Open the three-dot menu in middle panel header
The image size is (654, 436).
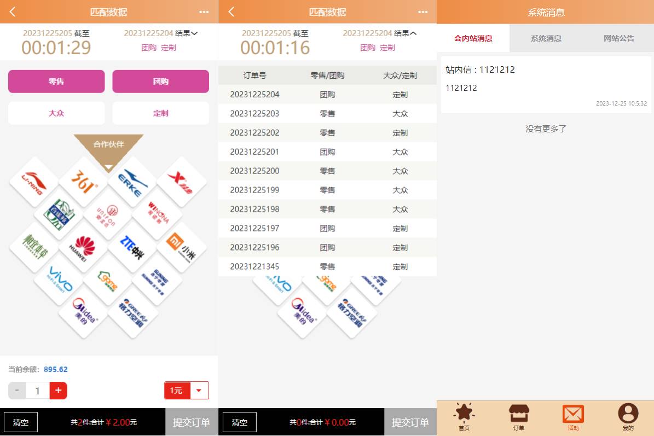point(423,11)
